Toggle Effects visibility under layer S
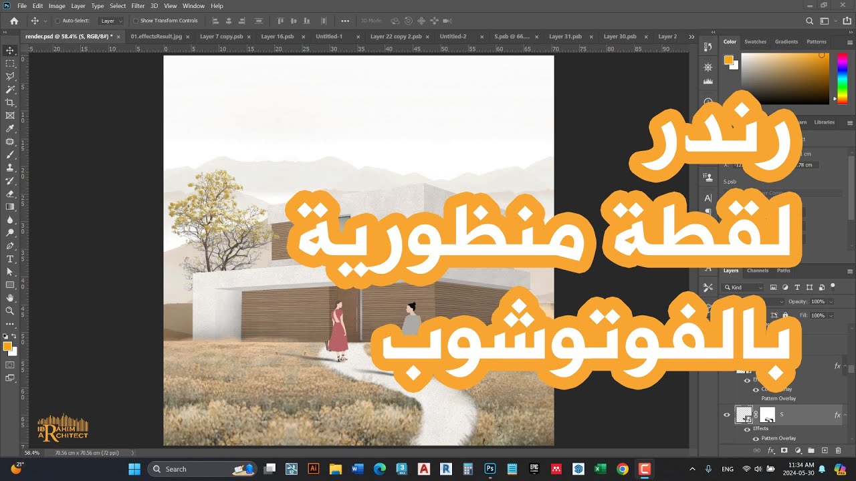This screenshot has height=481, width=856. (x=747, y=429)
